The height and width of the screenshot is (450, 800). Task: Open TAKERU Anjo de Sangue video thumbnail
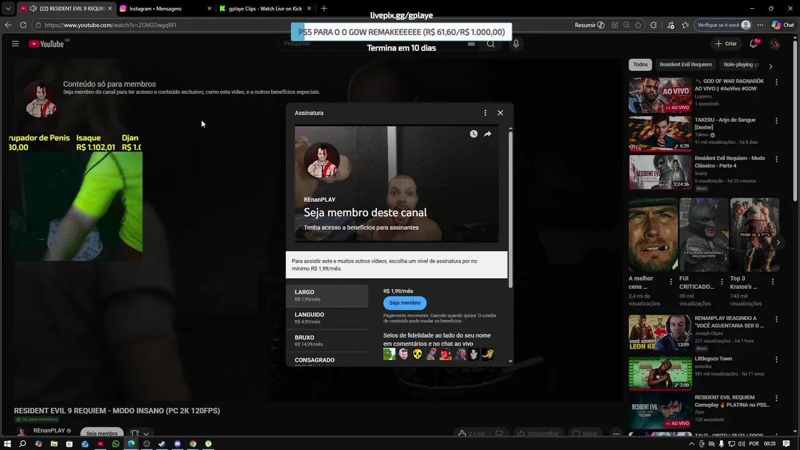pos(660,134)
